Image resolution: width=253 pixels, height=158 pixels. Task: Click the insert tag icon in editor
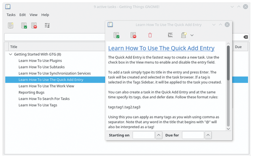[183, 35]
